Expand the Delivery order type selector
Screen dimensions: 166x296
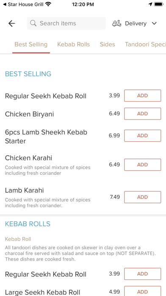pyautogui.click(x=135, y=23)
